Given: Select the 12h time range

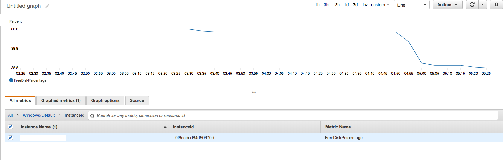Looking at the screenshot, I should coord(336,5).
